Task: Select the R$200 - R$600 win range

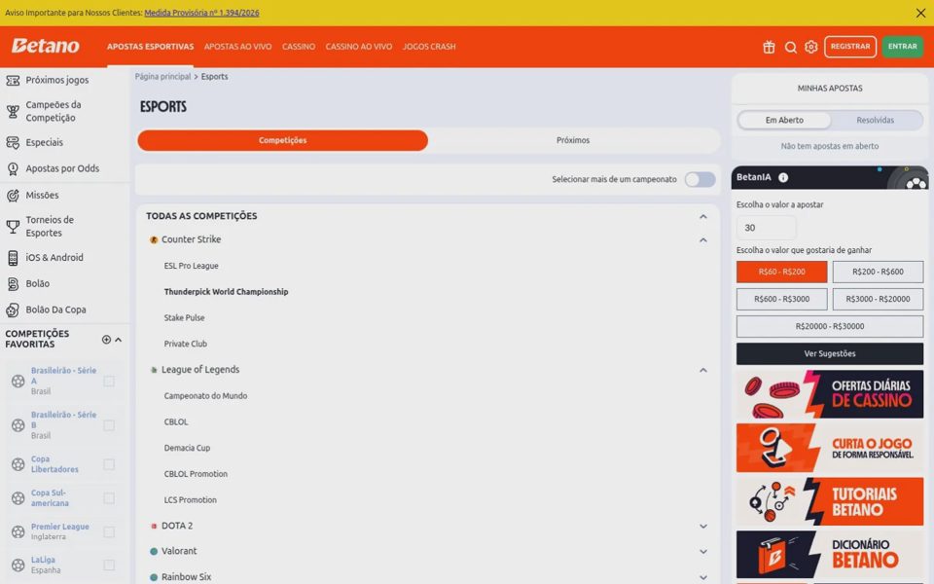Action: click(x=878, y=272)
